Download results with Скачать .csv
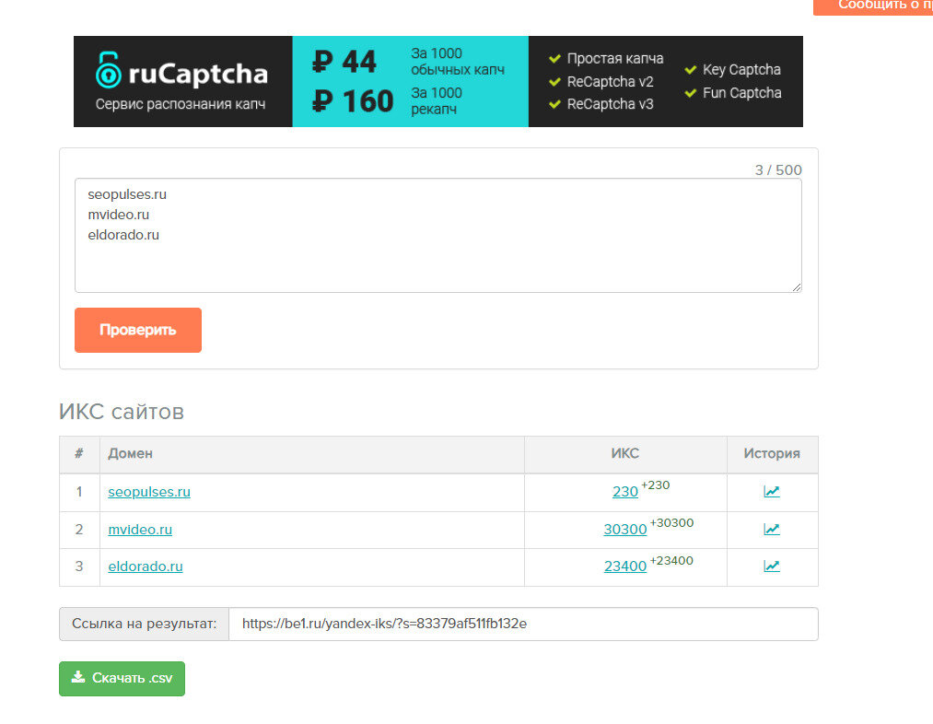Viewport: 933px width, 724px height. coord(122,678)
